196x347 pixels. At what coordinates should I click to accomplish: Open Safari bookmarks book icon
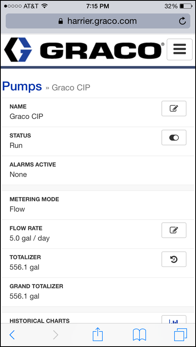(139, 335)
